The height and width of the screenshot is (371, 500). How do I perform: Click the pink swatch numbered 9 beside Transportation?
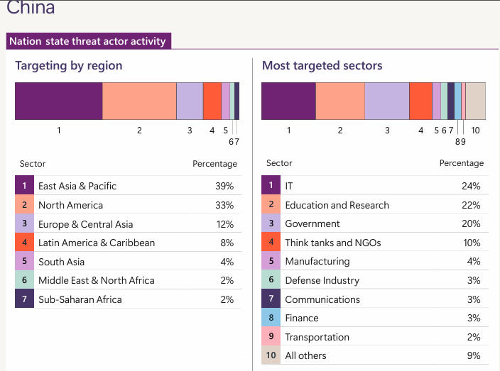coord(271,337)
